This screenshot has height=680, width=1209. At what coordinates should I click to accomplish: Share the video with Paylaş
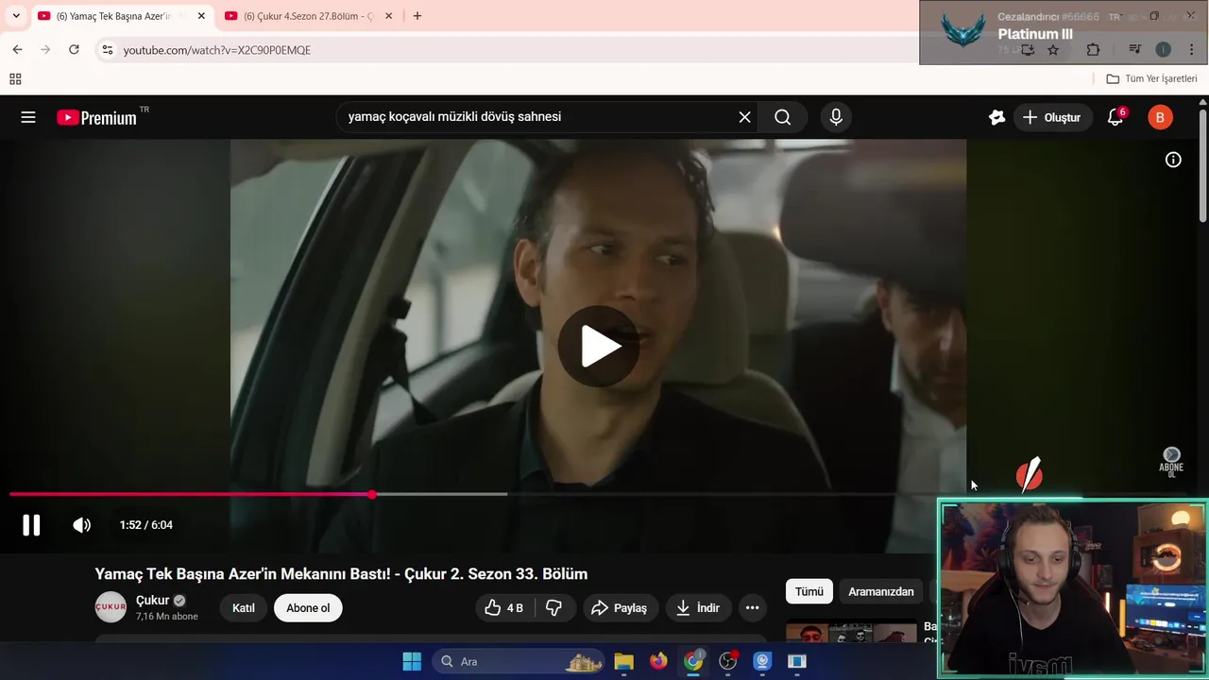[x=620, y=608]
